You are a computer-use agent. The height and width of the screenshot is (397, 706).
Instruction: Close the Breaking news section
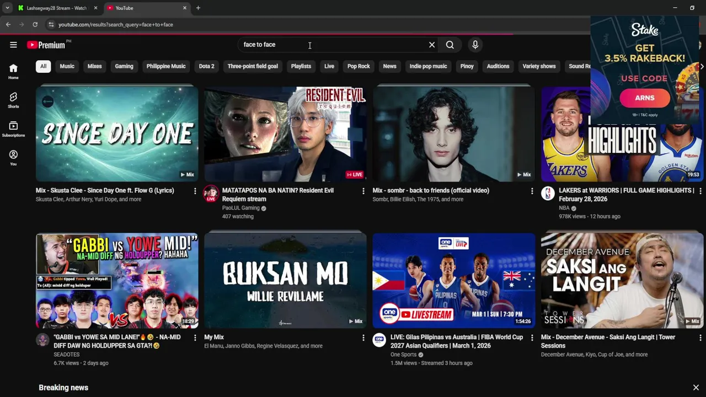(x=696, y=388)
